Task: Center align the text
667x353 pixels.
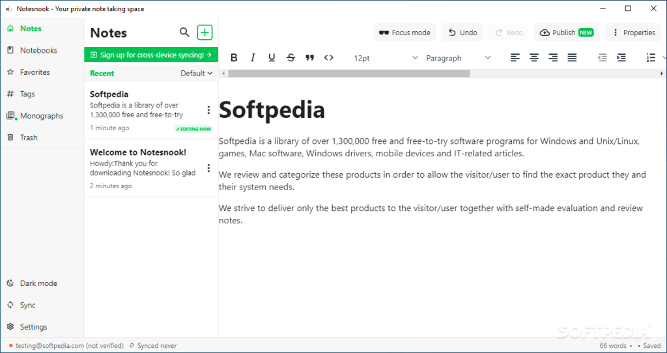Action: pos(534,58)
